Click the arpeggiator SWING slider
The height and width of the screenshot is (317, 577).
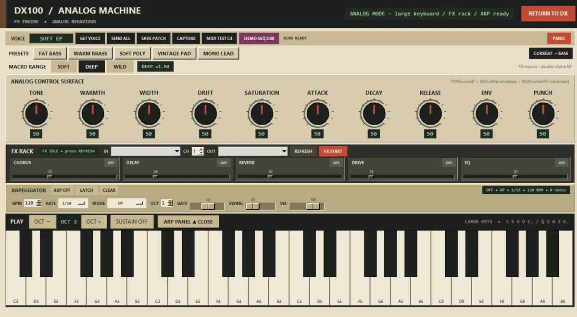click(x=260, y=206)
